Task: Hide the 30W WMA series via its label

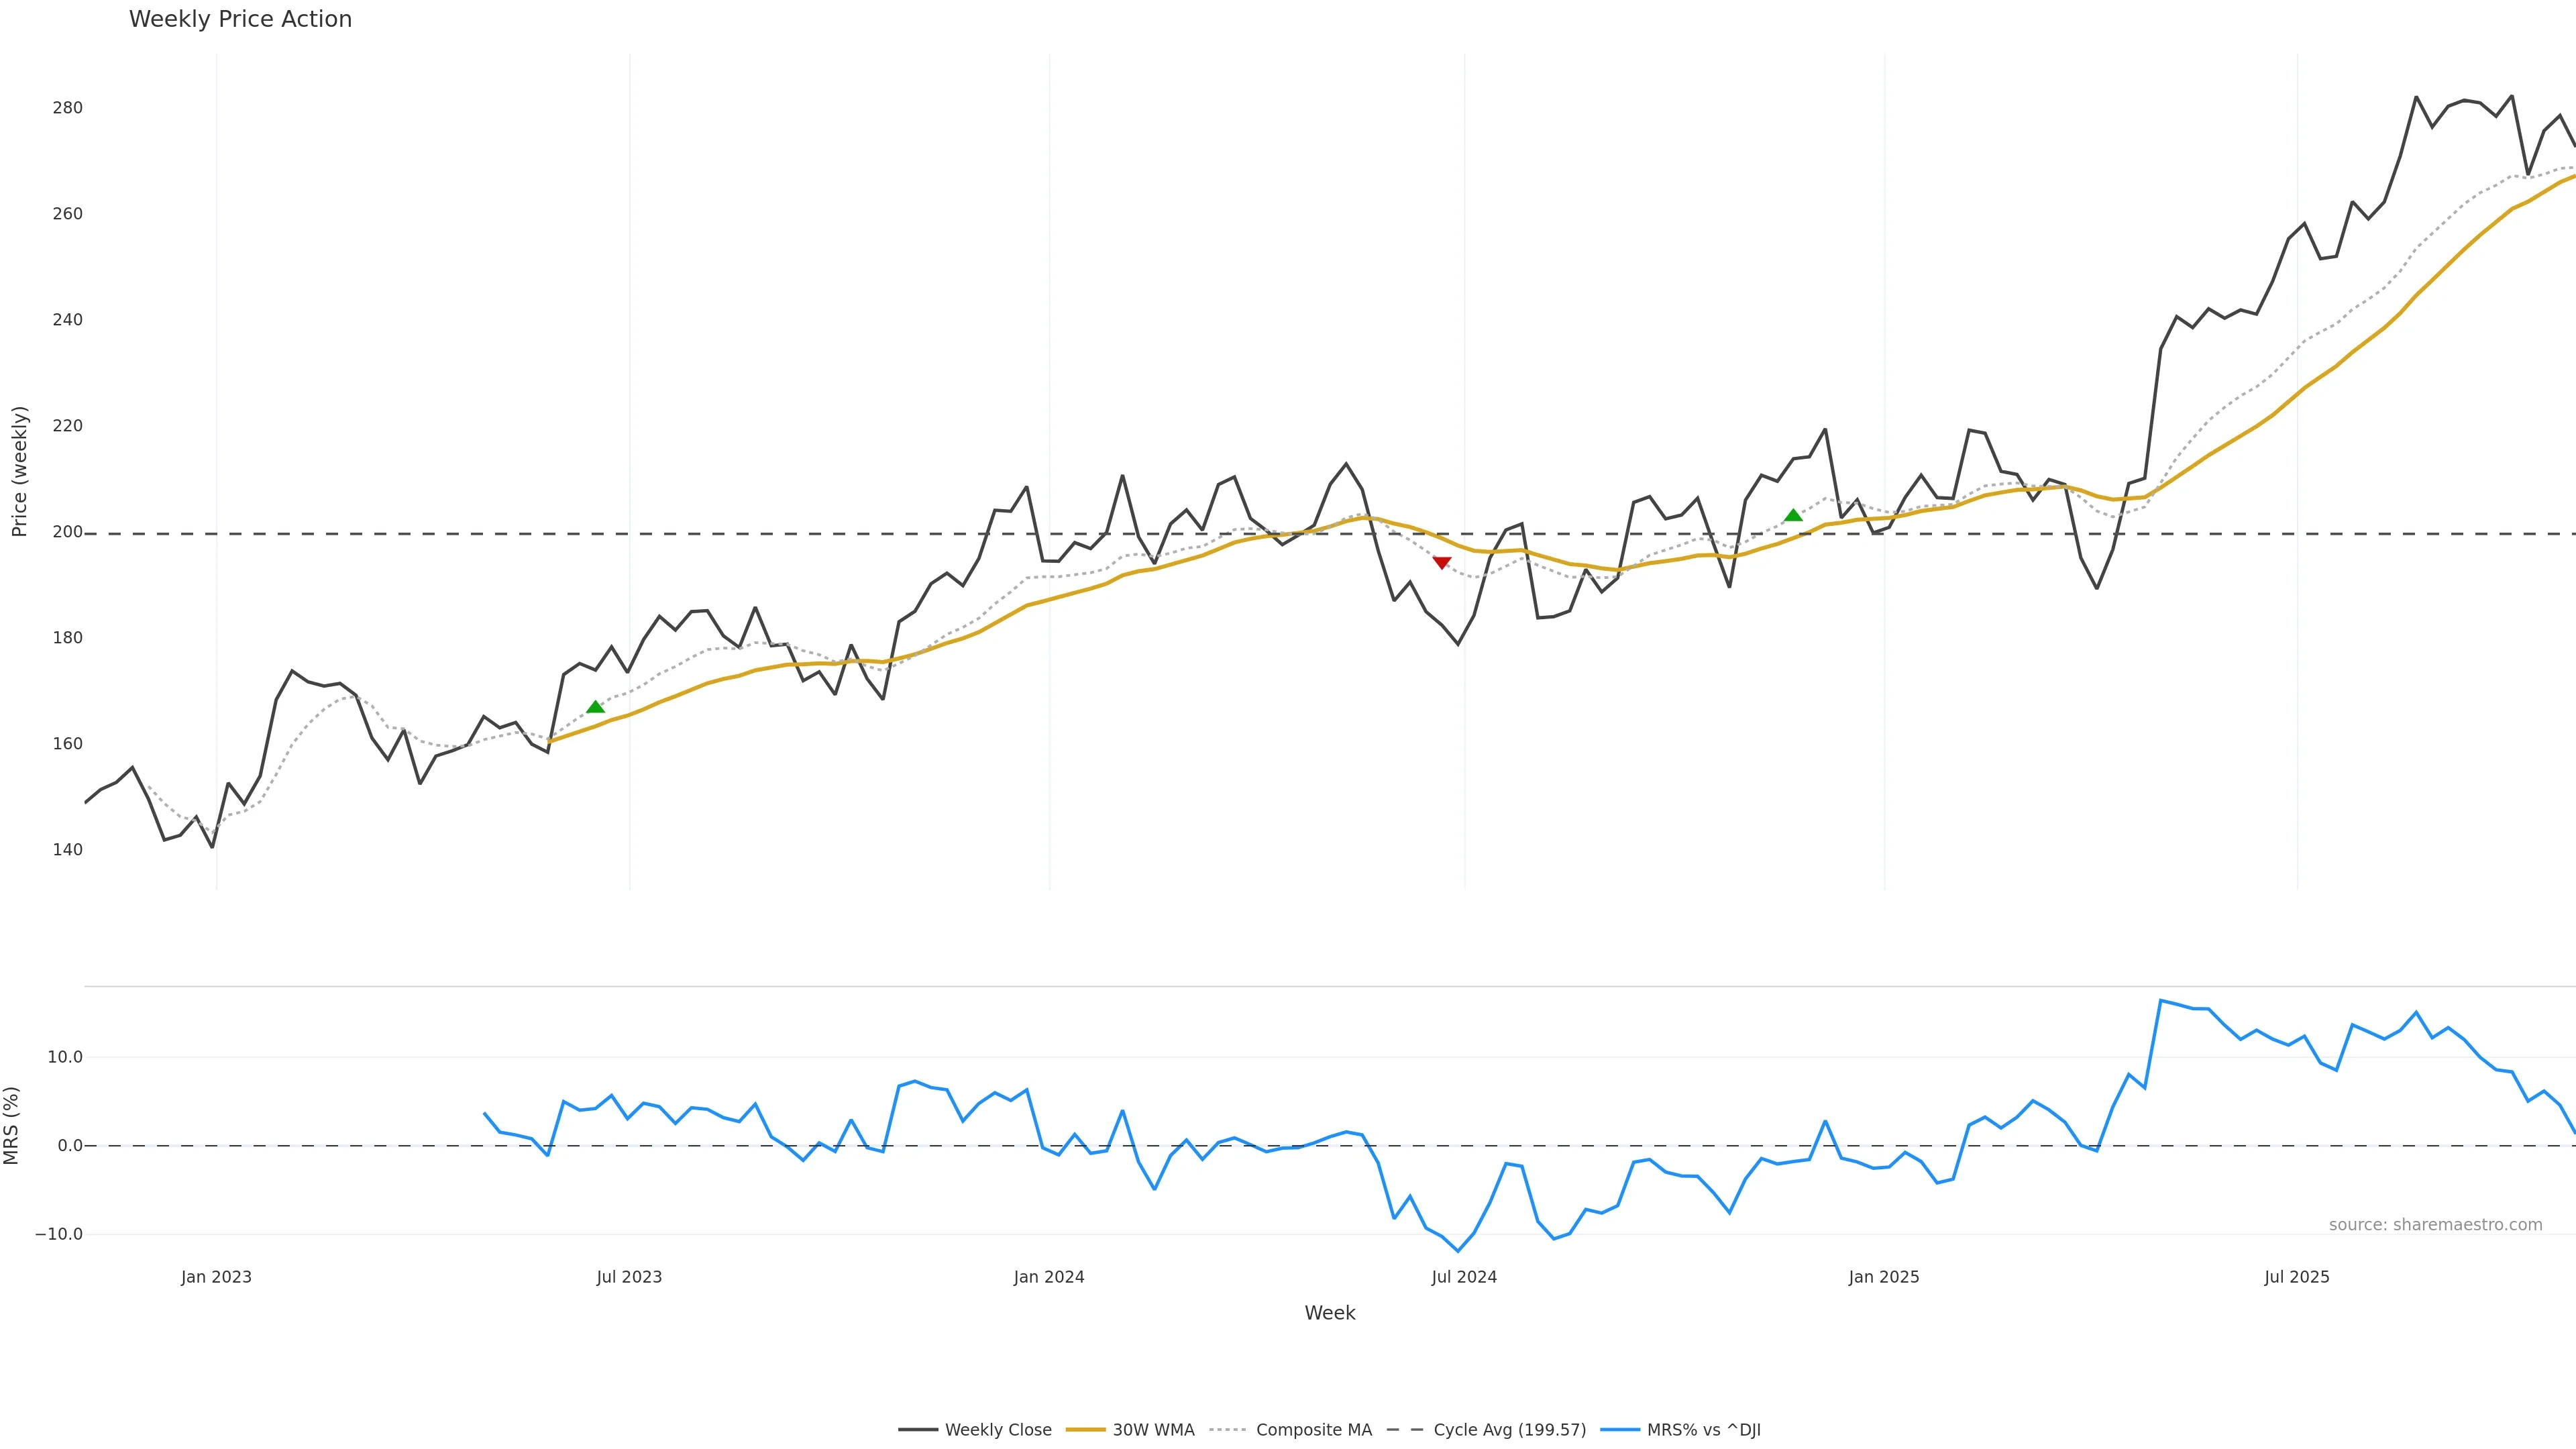Action: pos(1153,1430)
